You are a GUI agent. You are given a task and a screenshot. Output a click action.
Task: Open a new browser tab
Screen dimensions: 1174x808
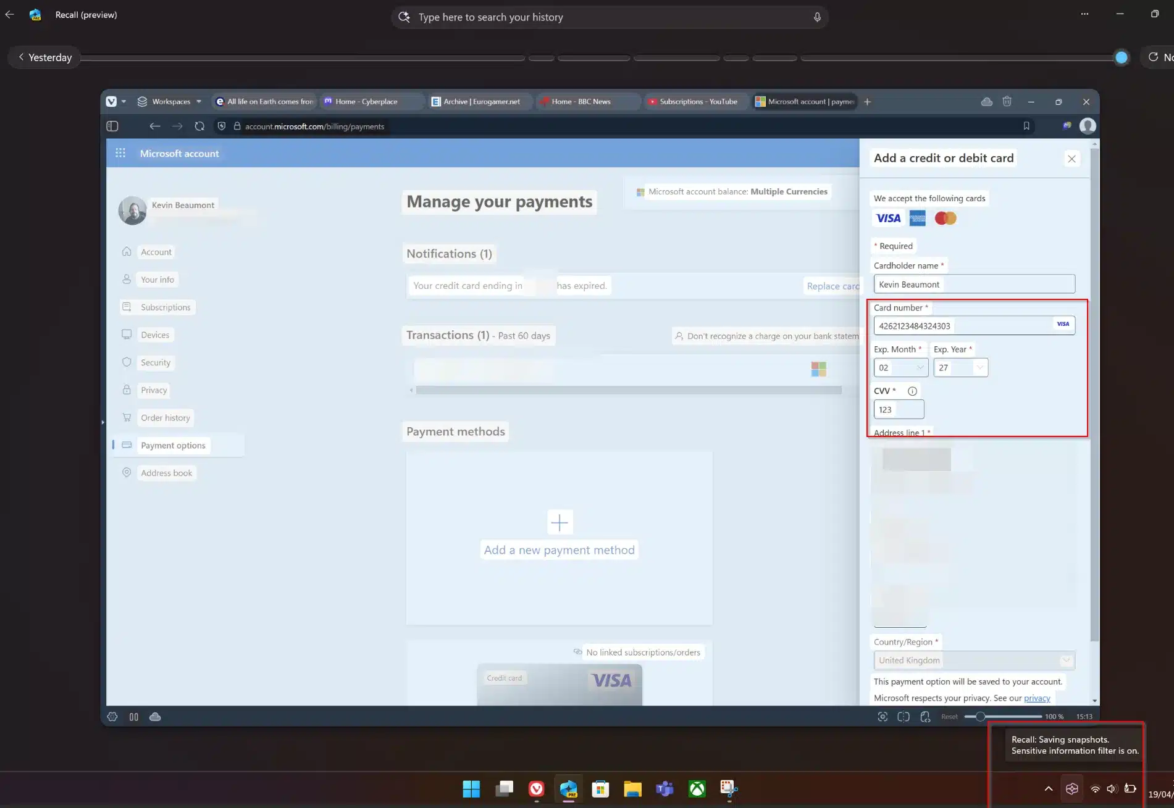click(867, 102)
